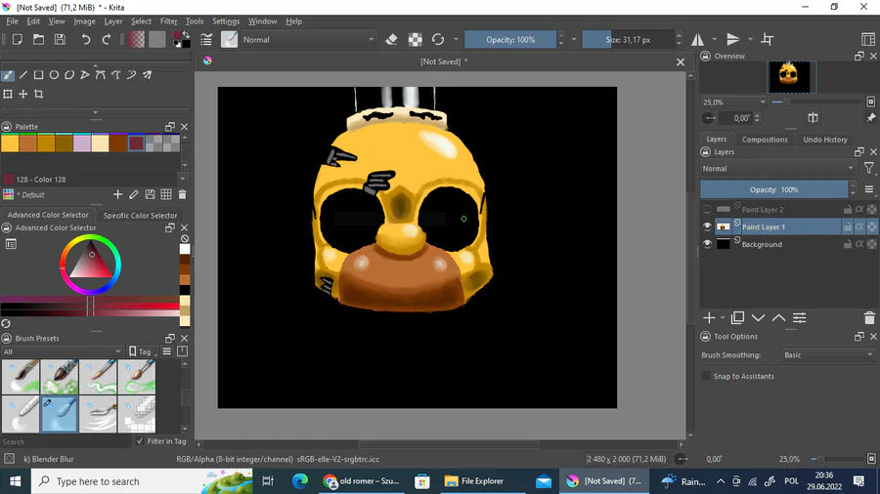Select the Rectangle tool

(x=38, y=74)
